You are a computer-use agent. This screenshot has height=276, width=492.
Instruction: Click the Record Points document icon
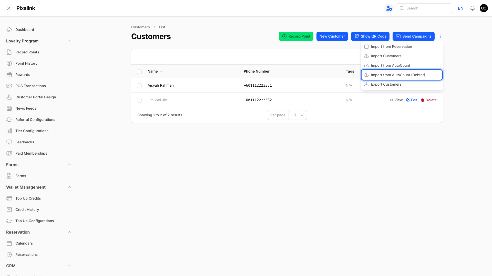point(9,52)
